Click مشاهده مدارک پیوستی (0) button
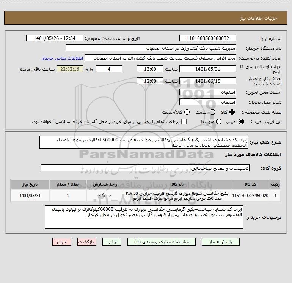This screenshot has width=292, height=283. [x=162, y=242]
